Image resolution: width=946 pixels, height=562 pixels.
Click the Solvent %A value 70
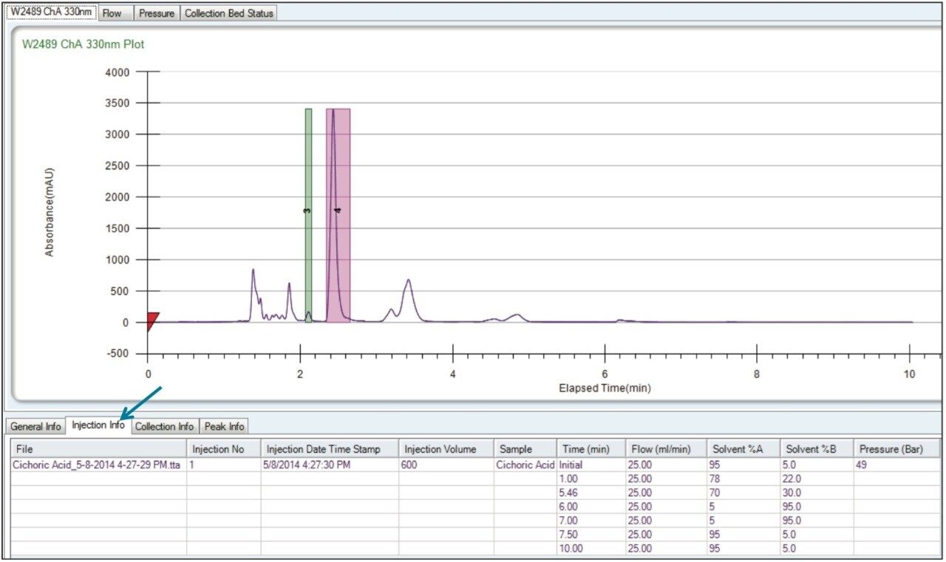click(743, 493)
